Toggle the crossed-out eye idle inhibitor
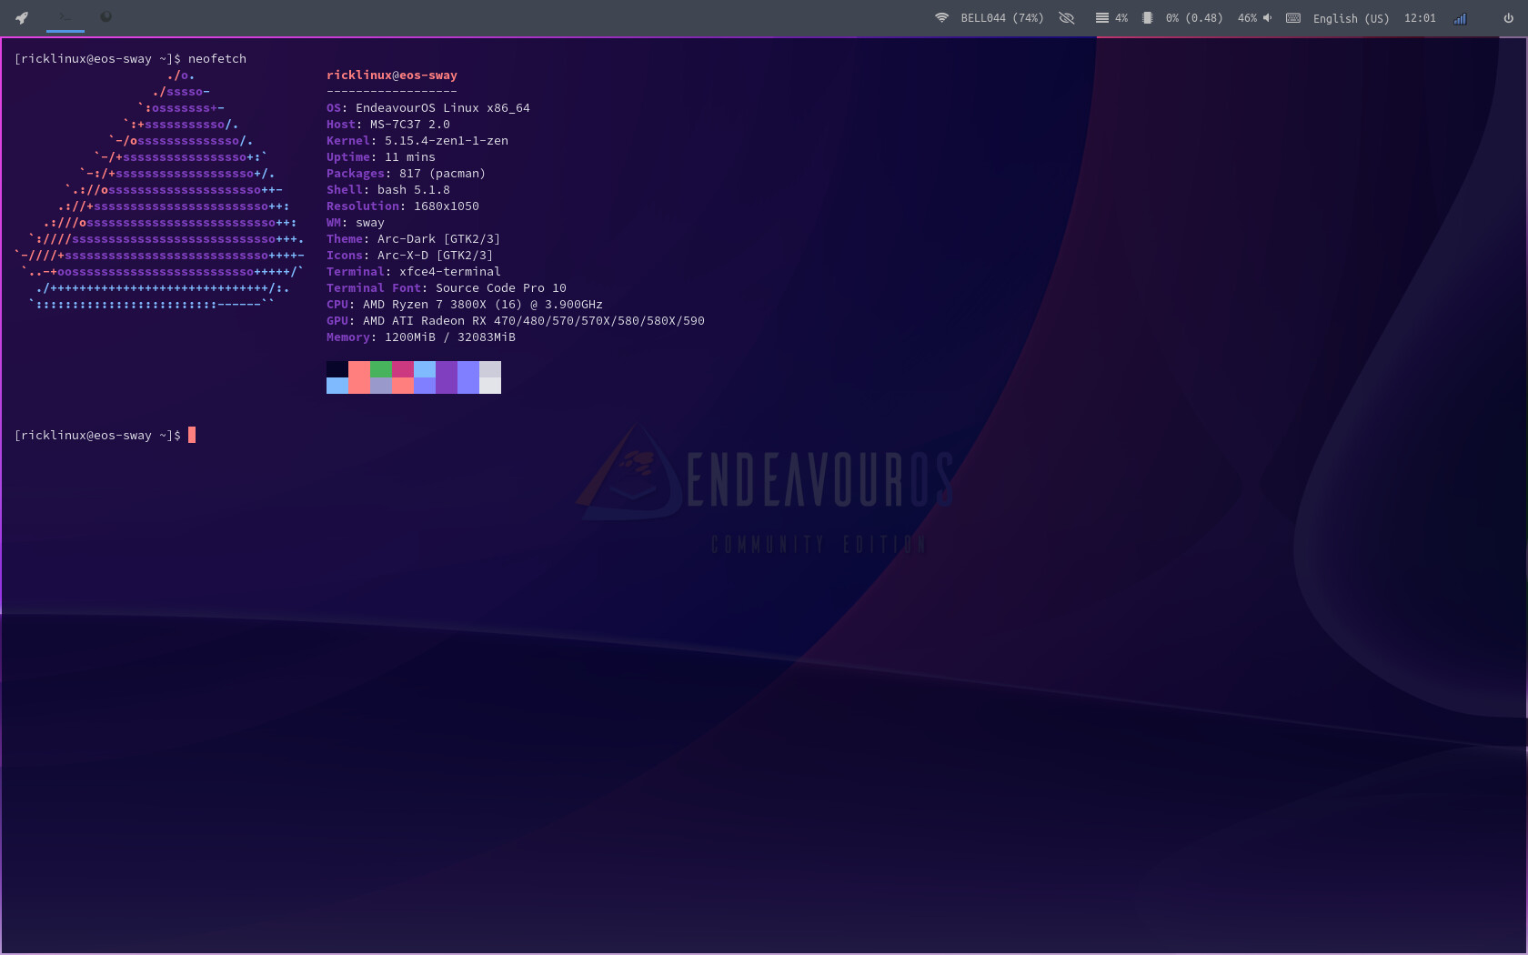The height and width of the screenshot is (955, 1528). pyautogui.click(x=1067, y=17)
